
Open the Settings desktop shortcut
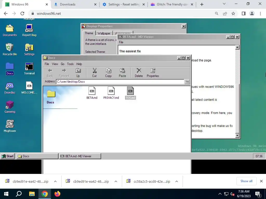pyautogui.click(x=29, y=49)
